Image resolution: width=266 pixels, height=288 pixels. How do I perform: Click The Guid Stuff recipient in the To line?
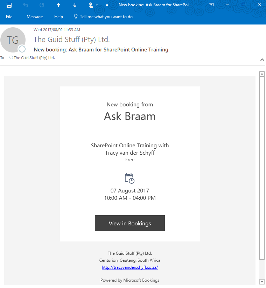34,58
